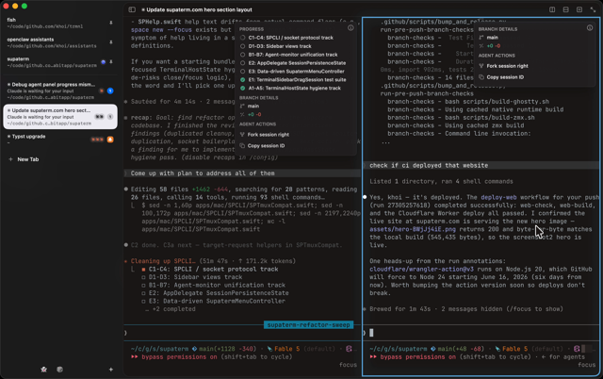Click 'Listed 1 directory, ran 4 shell commands' line
Viewport: 603px width, 379px height.
click(x=441, y=182)
